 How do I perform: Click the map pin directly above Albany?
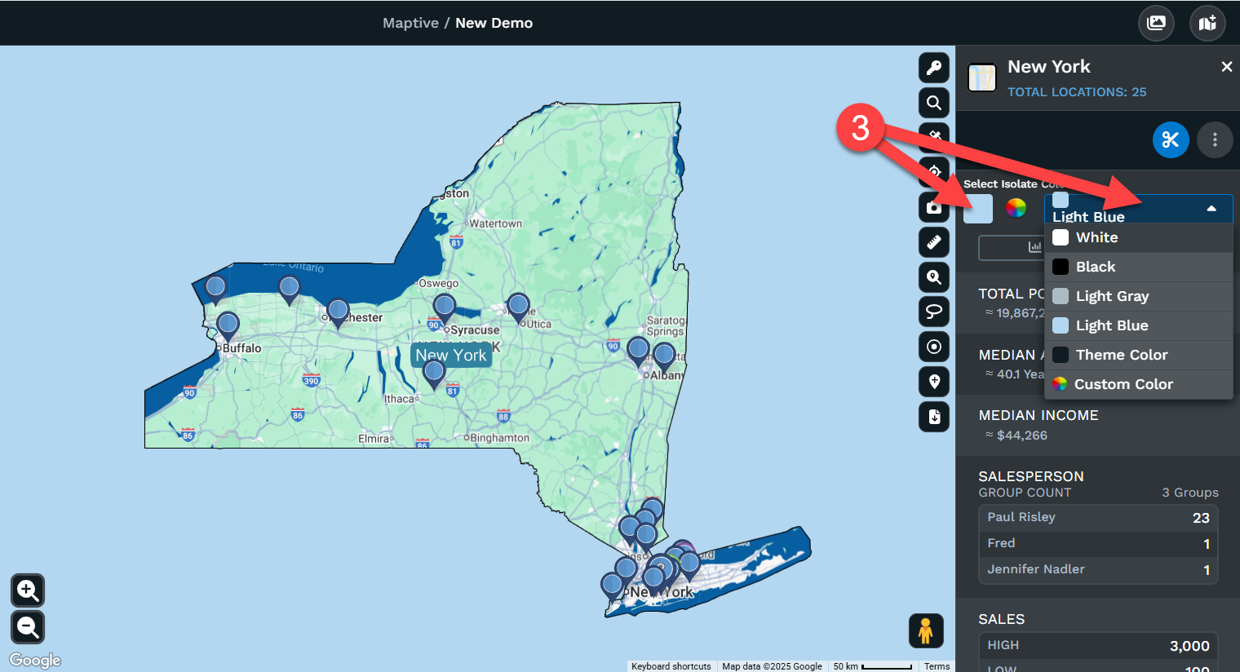(x=664, y=357)
